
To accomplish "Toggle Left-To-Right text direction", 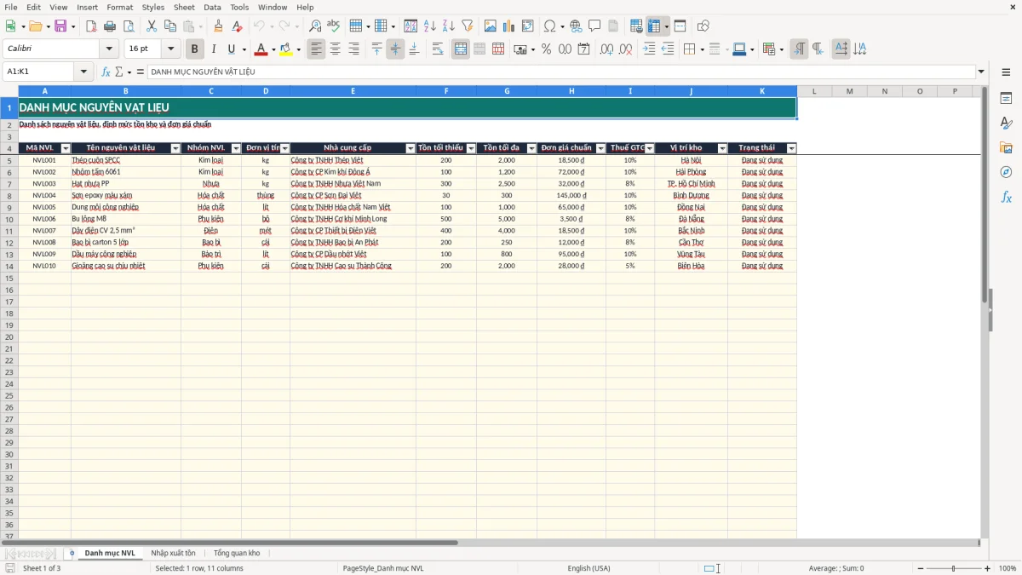I will pos(799,49).
